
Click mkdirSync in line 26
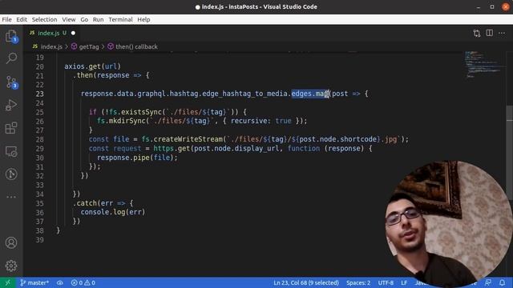pos(127,121)
